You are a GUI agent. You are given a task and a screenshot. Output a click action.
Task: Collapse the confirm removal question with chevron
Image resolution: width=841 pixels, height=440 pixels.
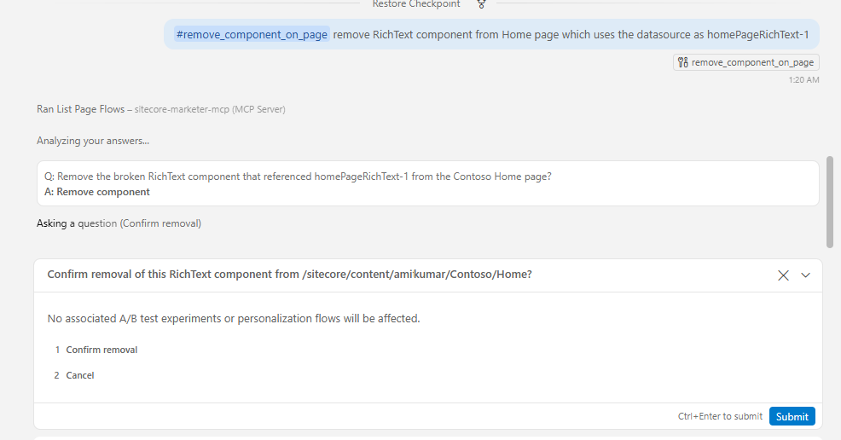click(805, 275)
